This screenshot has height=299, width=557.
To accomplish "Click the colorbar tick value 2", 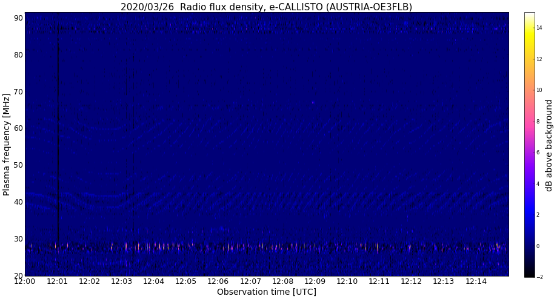I will [x=538, y=215].
